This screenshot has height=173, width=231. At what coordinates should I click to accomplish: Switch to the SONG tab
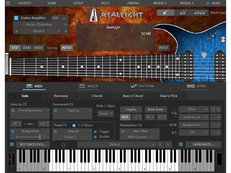197,86
